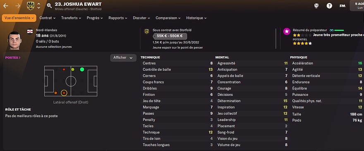The width and height of the screenshot is (364, 151).
Task: Open the Transferts menu
Action: [71, 18]
